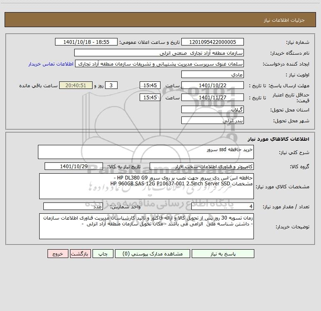The height and width of the screenshot is (311, 321).
Task: Click the label 'استان محل تحویل:'
Action: click(290, 110)
